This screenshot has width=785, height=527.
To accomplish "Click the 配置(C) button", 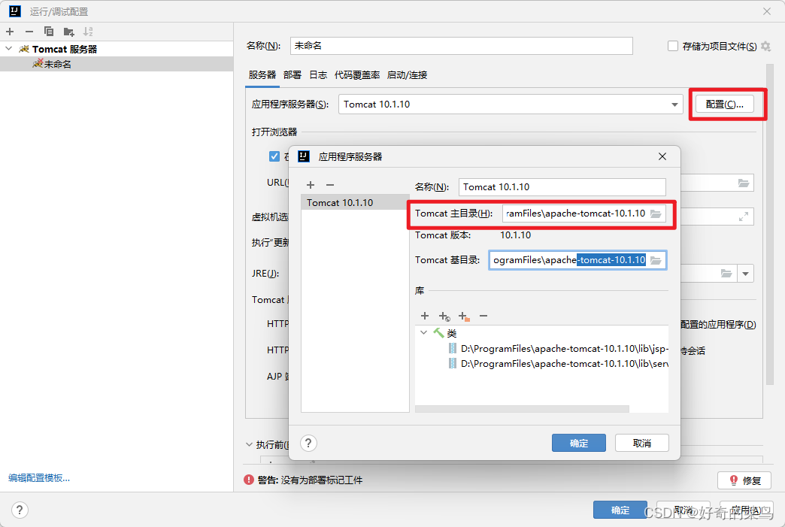I will [x=726, y=104].
